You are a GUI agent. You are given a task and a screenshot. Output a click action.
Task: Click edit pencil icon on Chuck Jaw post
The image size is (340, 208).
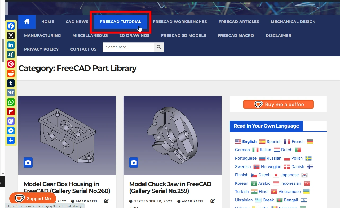(x=213, y=201)
